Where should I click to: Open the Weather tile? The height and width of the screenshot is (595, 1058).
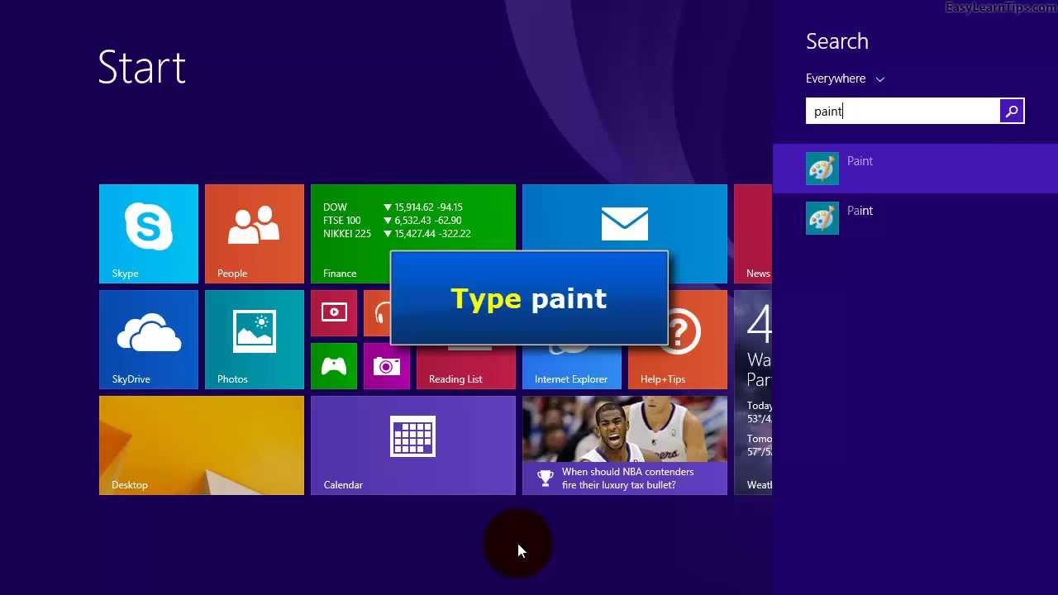753,393
